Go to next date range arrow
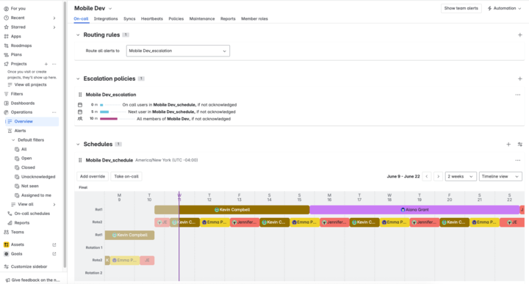This screenshot has height=284, width=529. pyautogui.click(x=438, y=177)
